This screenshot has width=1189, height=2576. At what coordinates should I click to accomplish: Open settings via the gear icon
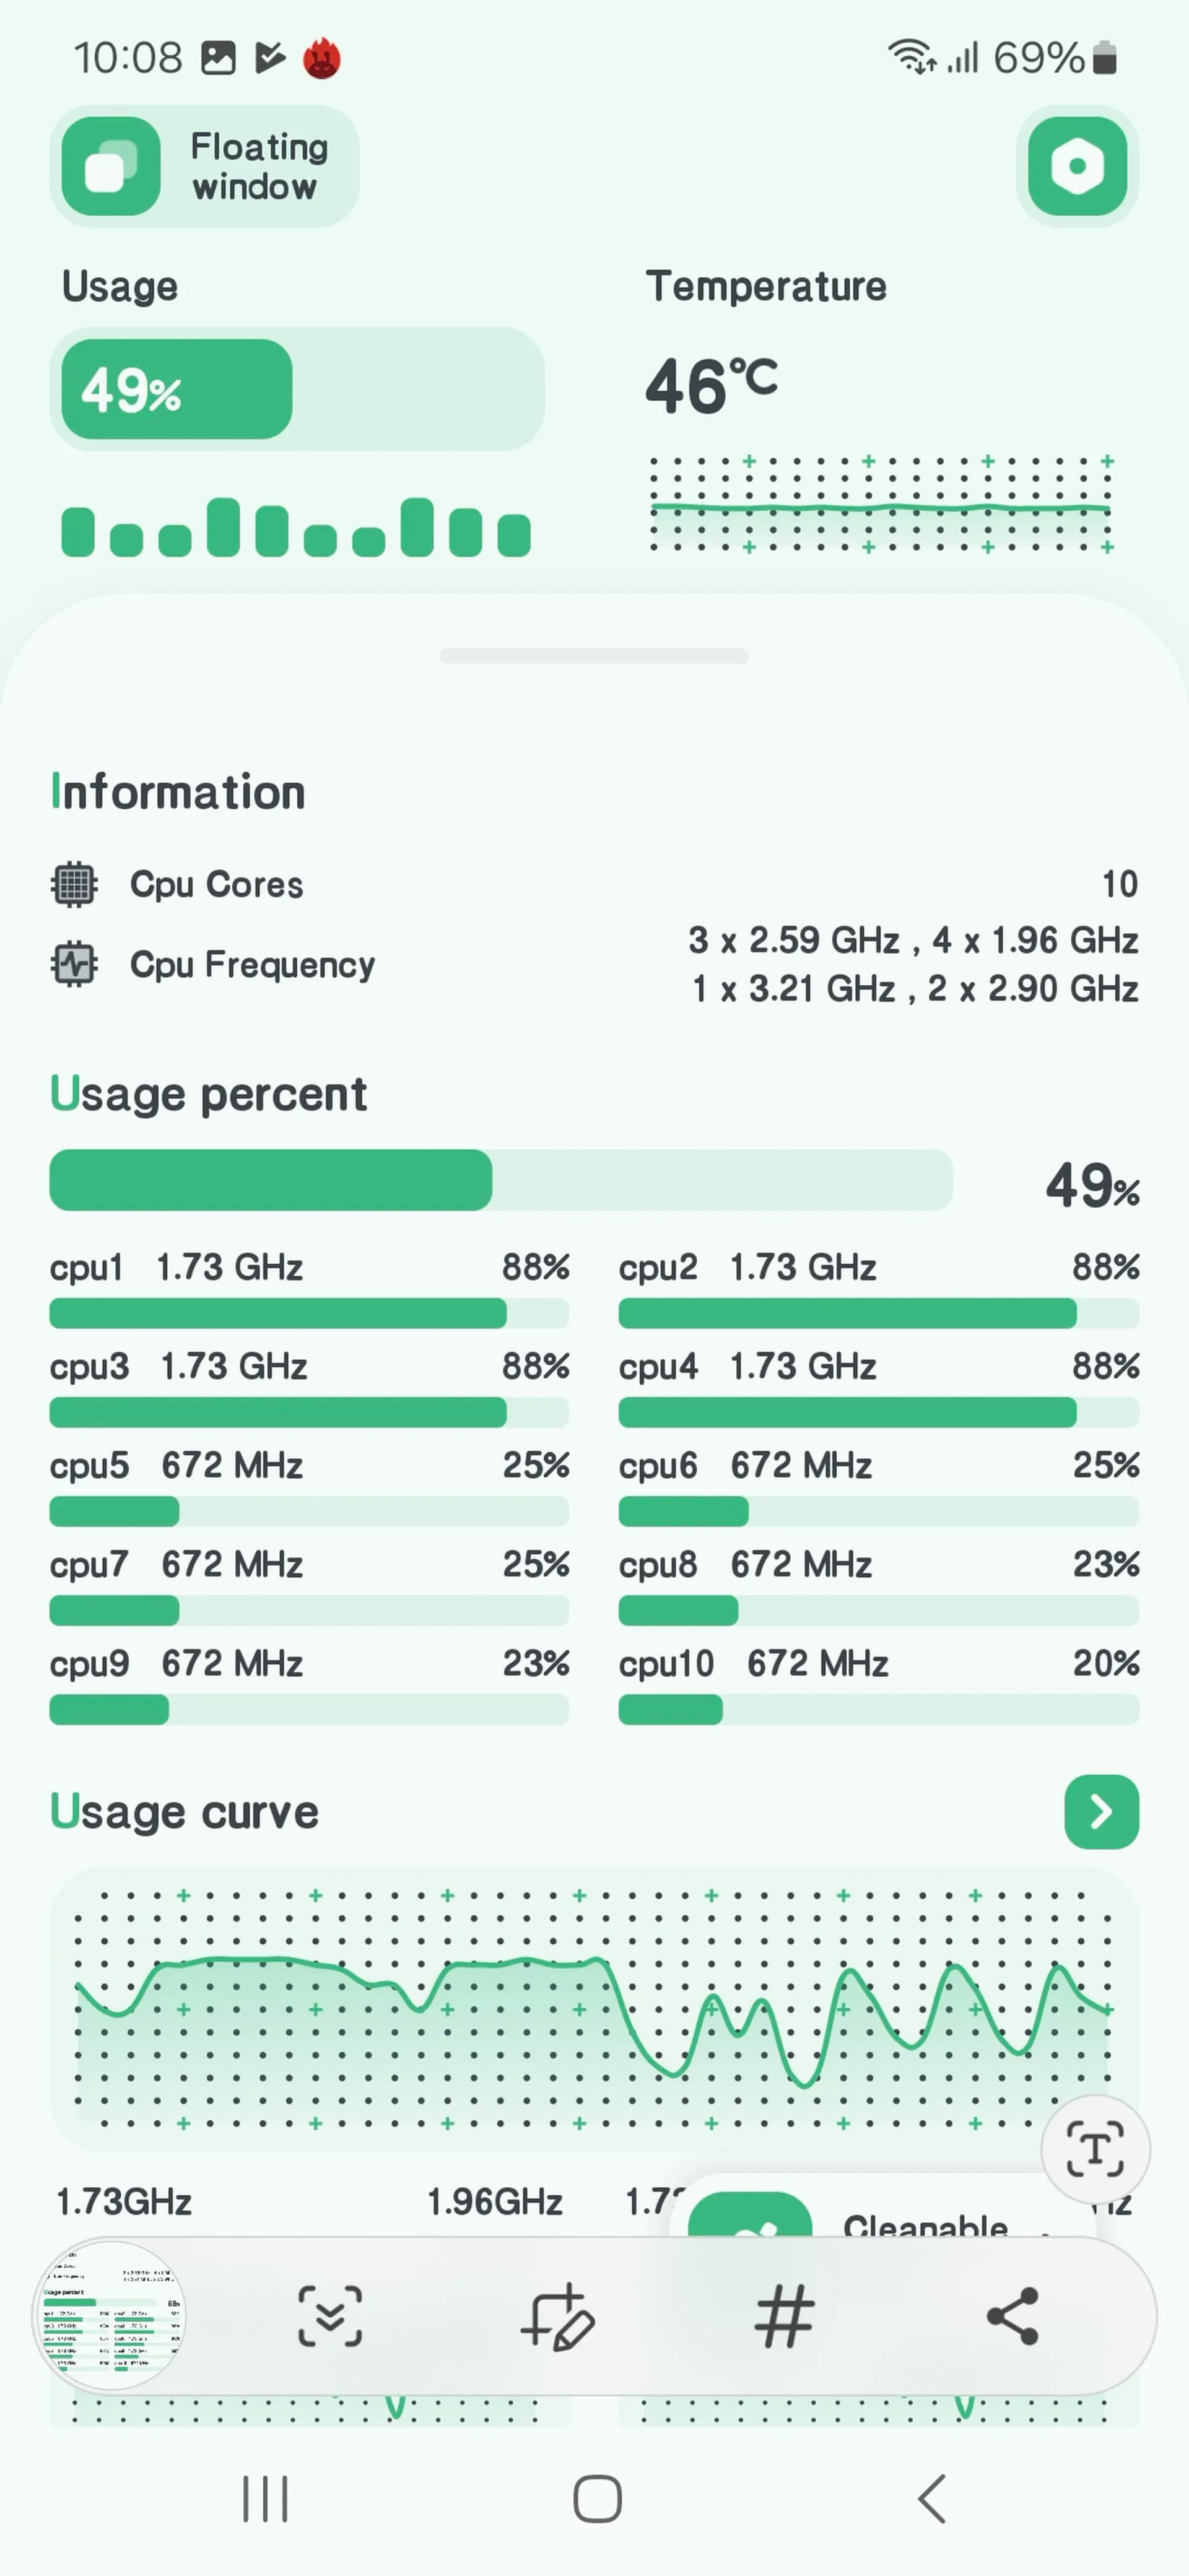point(1077,166)
